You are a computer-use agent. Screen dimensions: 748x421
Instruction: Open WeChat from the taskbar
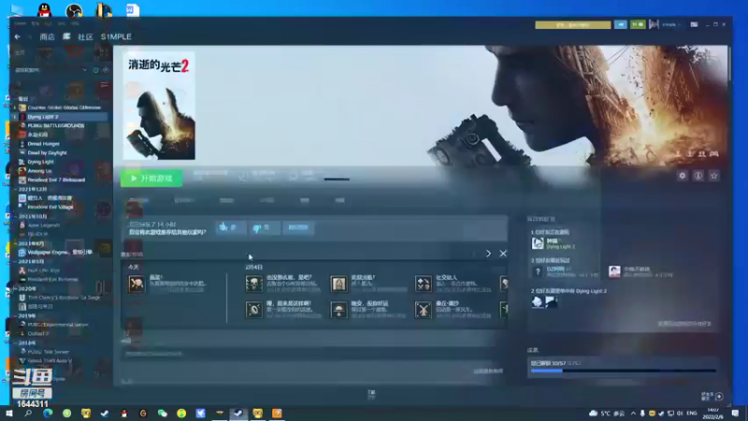162,414
